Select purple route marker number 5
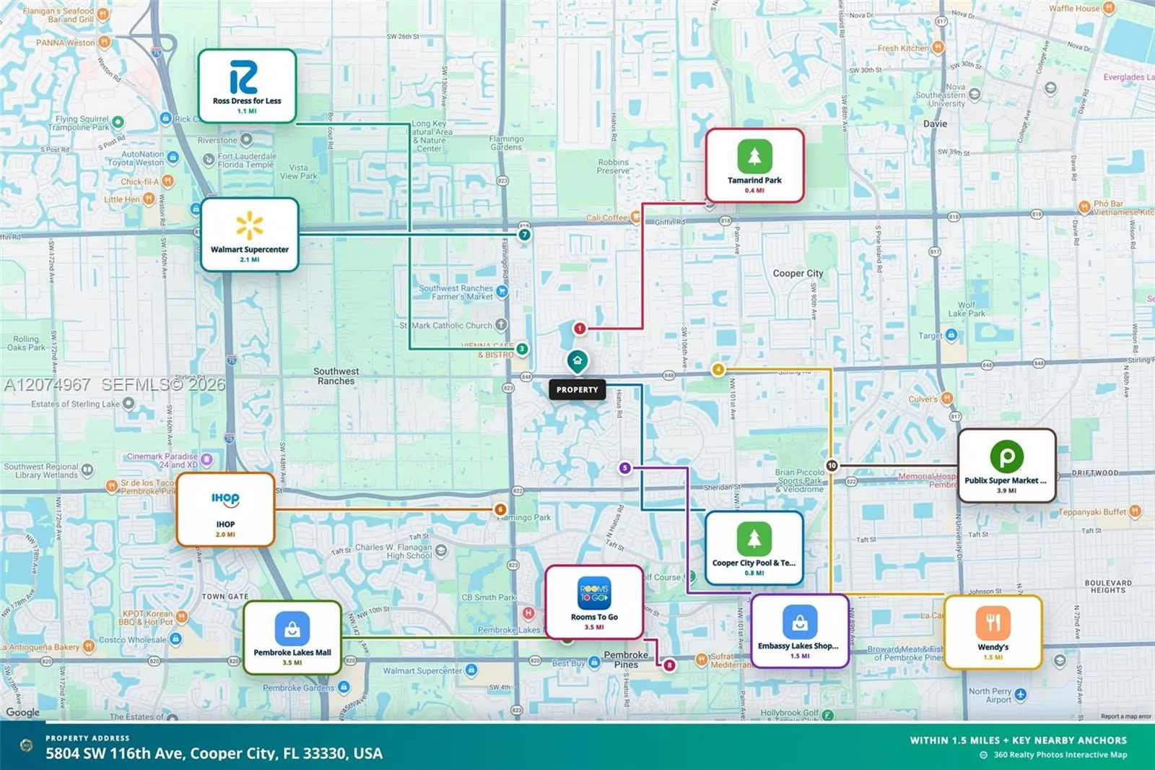The width and height of the screenshot is (1155, 770). 625,468
